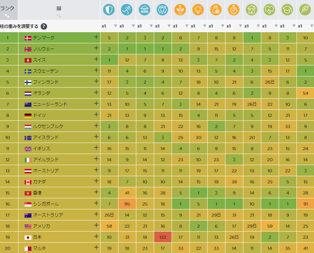
Task: Expand the デンマーク row with plus sign
Action: coord(96,37)
